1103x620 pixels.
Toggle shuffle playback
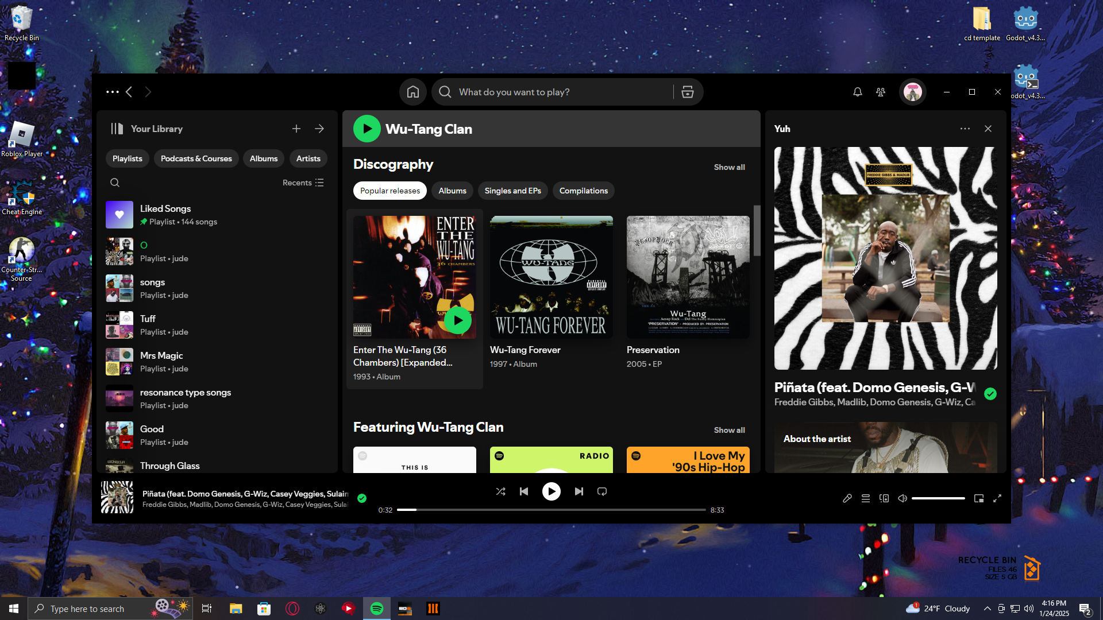pyautogui.click(x=500, y=491)
